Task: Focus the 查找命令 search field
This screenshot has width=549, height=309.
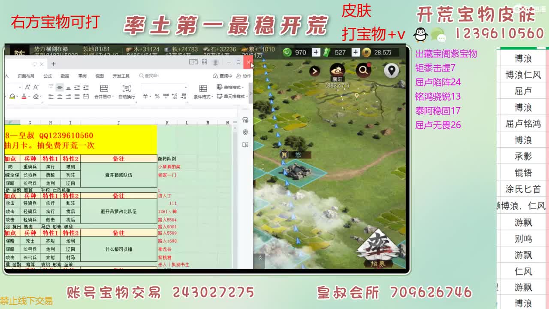Action: click(150, 76)
